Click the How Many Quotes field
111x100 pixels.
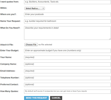coord(67,91)
